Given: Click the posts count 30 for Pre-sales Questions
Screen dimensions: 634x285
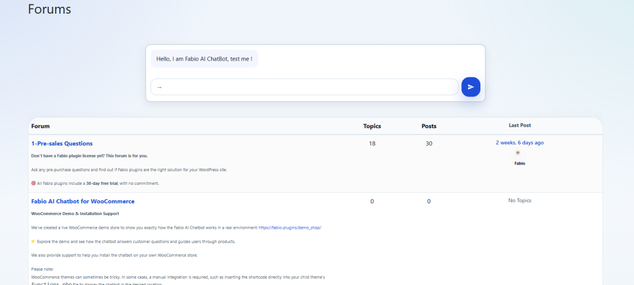Looking at the screenshot, I should coord(429,143).
